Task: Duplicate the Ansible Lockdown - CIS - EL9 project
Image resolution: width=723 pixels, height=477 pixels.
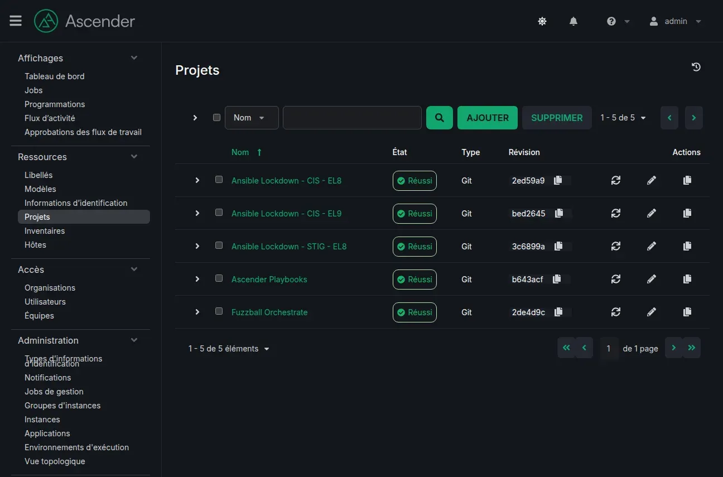Action: pyautogui.click(x=687, y=213)
